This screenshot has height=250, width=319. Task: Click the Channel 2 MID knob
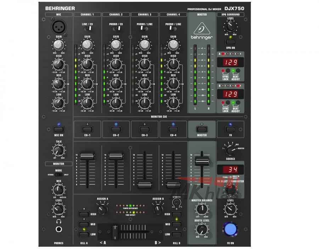tap(116, 83)
